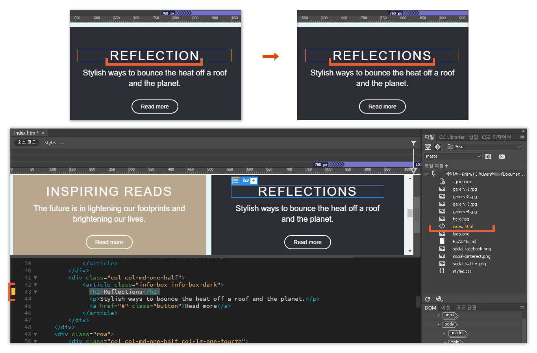Click the filter funnel icon above the ruler
Viewport: 537px width, 353px height.
413,143
